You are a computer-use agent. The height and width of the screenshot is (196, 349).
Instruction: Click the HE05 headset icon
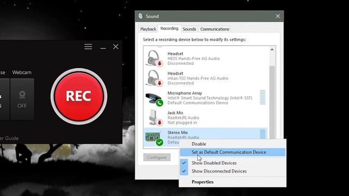pos(154,58)
